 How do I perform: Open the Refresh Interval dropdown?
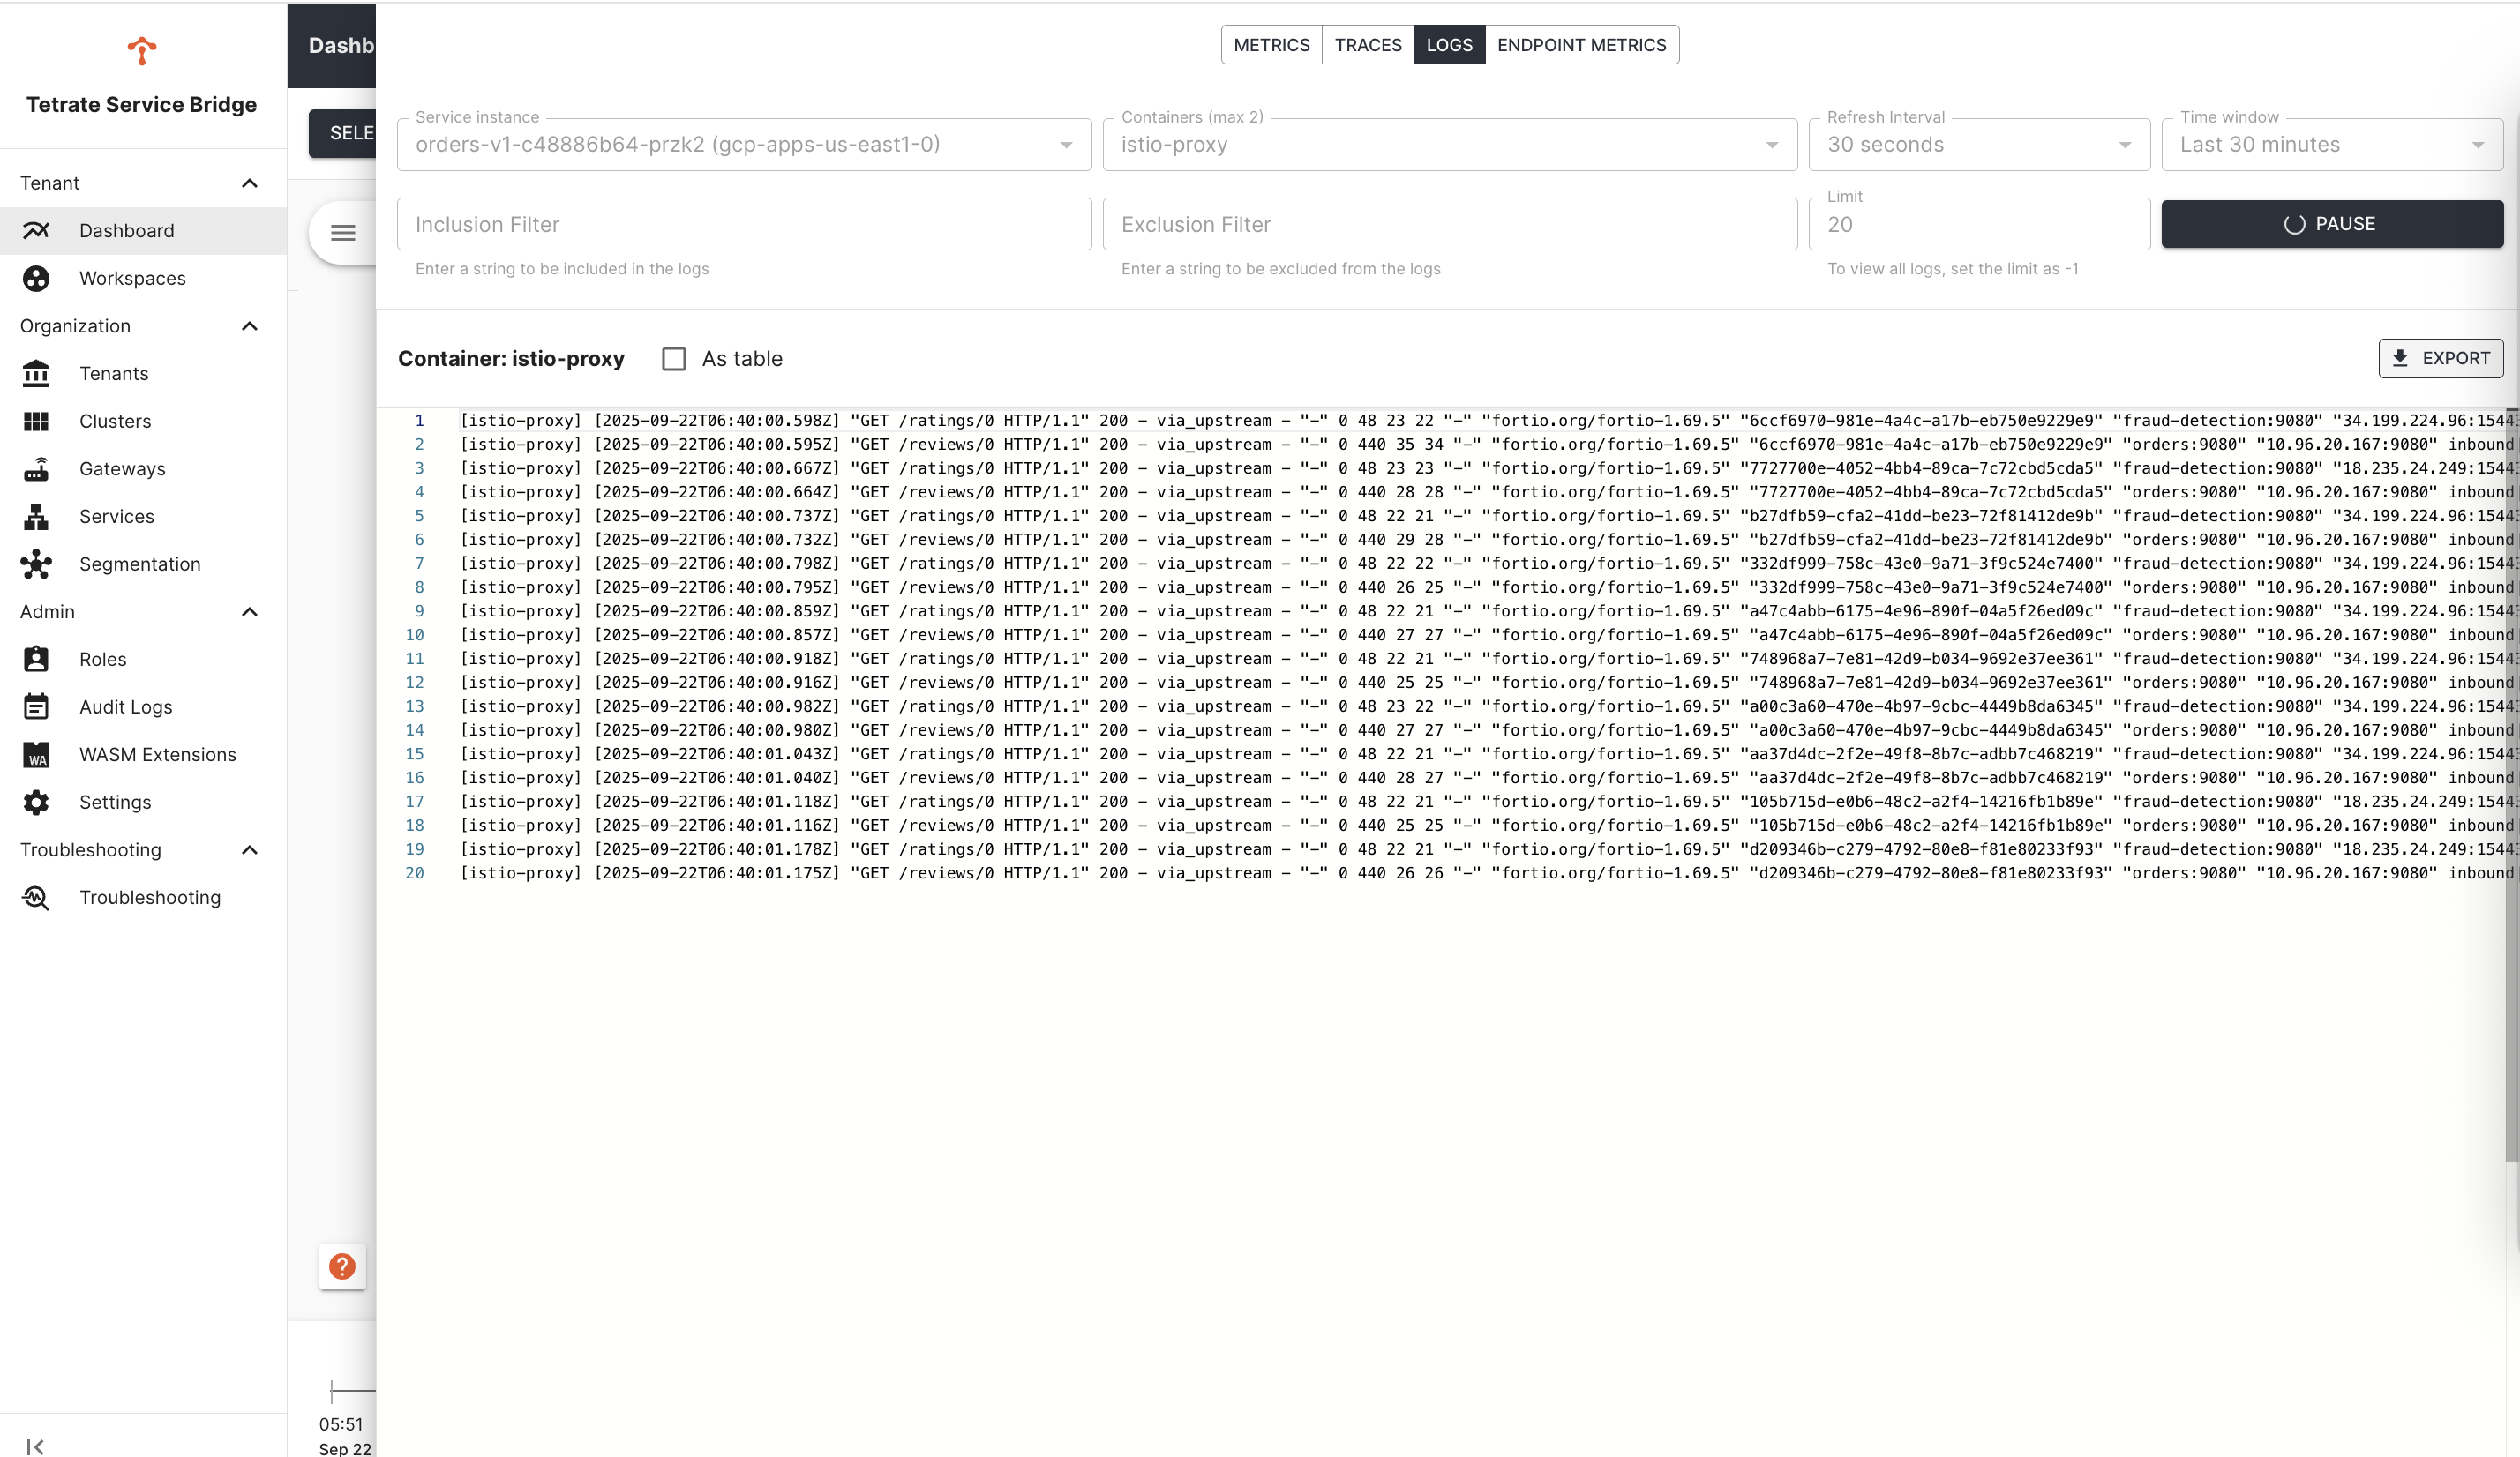click(x=1978, y=145)
